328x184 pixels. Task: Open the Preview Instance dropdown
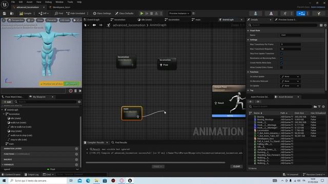[x=179, y=13]
